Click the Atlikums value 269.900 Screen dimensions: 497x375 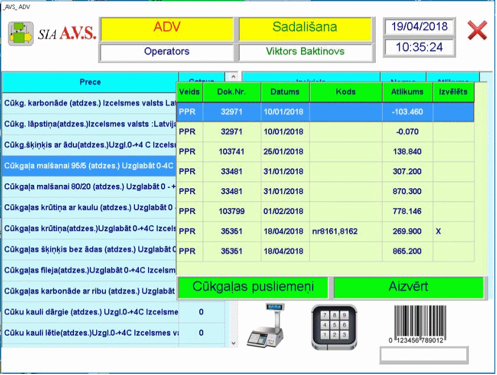click(x=407, y=232)
